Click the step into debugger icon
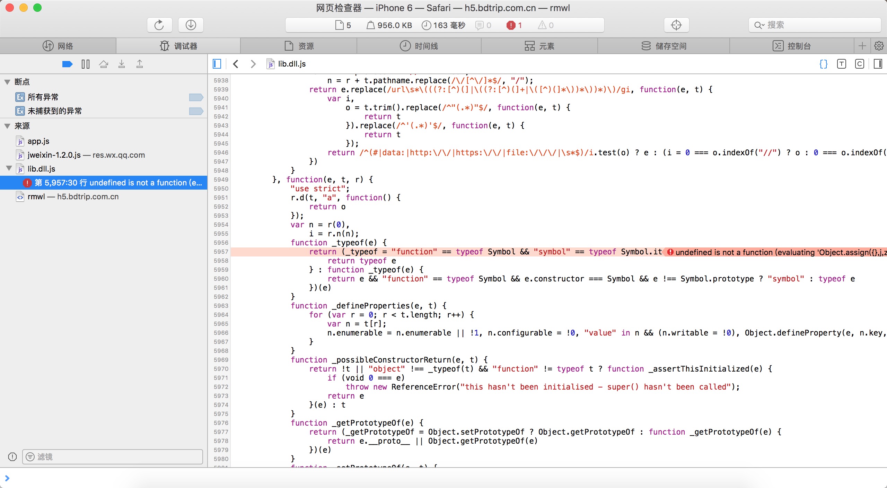This screenshot has height=488, width=887. click(x=122, y=64)
